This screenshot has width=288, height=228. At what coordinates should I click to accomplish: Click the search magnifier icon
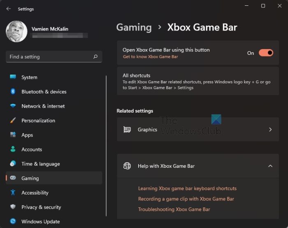tap(95, 56)
